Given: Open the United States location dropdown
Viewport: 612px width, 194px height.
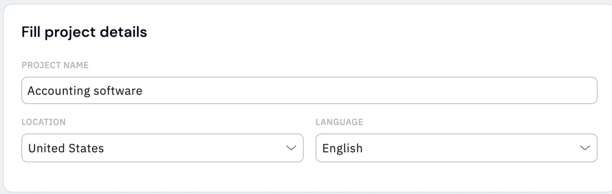Looking at the screenshot, I should point(163,148).
